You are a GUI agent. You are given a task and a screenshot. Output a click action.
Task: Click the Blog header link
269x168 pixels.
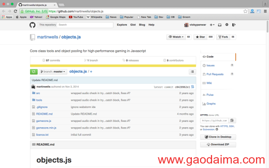tap(142, 25)
